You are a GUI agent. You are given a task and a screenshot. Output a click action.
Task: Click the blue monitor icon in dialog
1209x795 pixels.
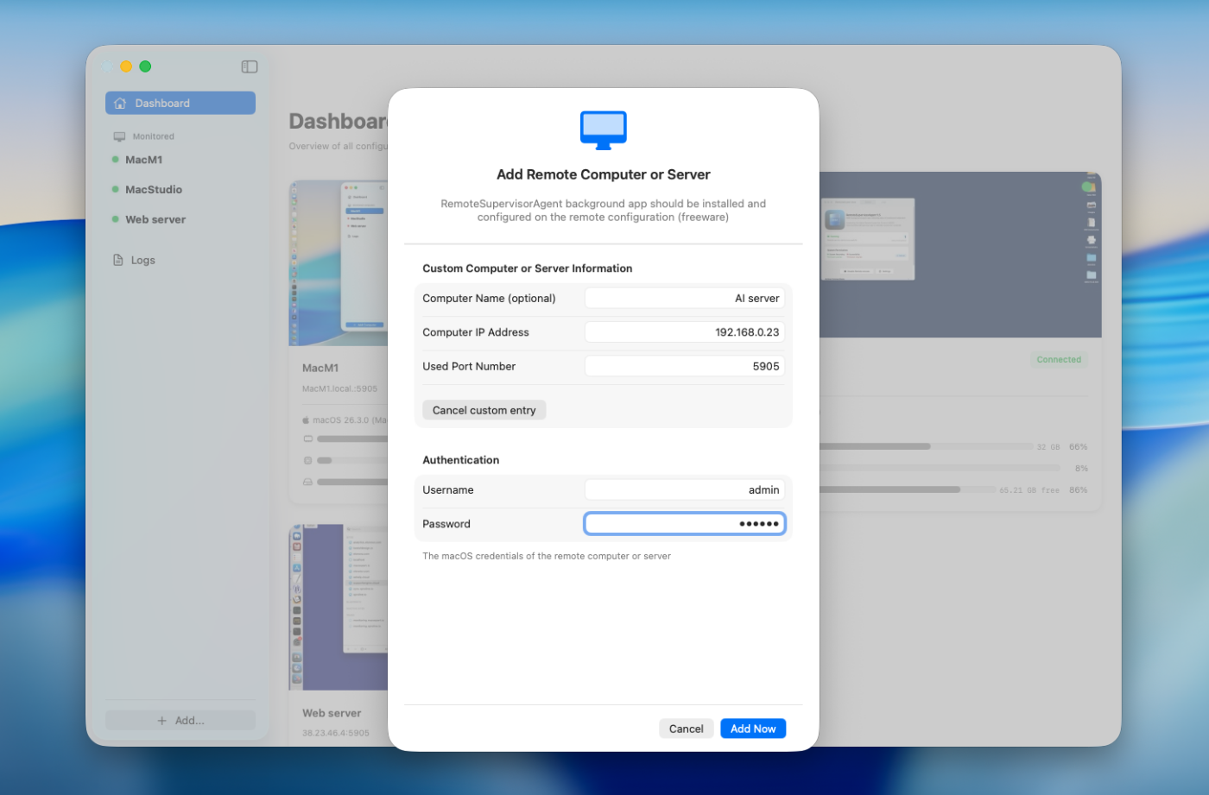(x=603, y=129)
